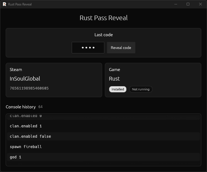Close the Rust Pass Reveal window
The height and width of the screenshot is (172, 207).
pos(200,4)
